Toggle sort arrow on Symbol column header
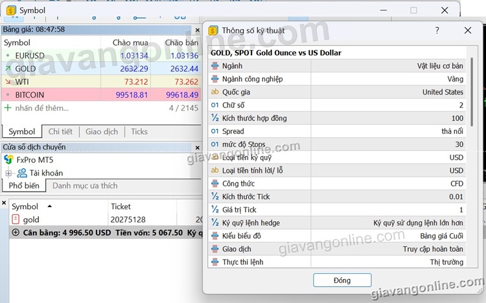 coord(50,207)
